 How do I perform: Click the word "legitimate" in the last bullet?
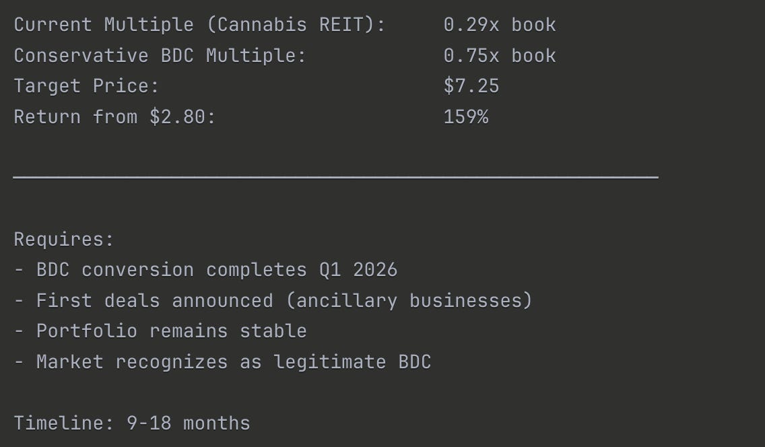click(x=330, y=362)
